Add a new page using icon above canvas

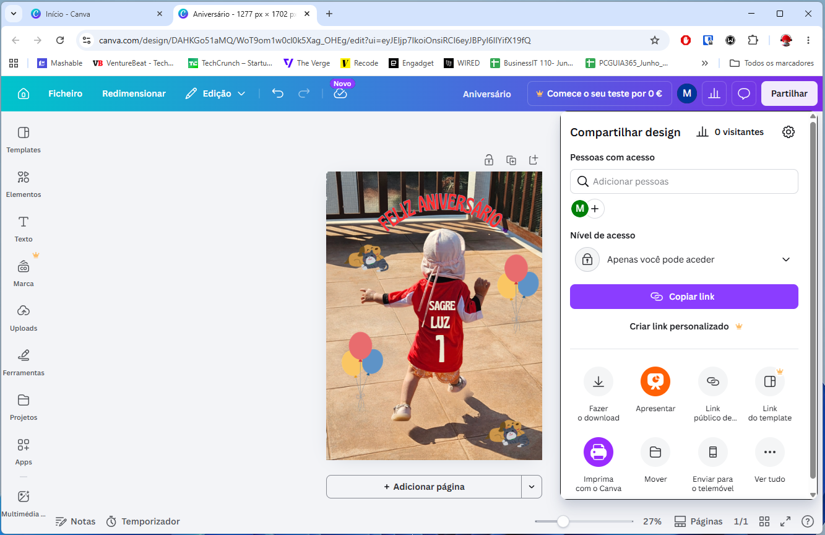(533, 160)
